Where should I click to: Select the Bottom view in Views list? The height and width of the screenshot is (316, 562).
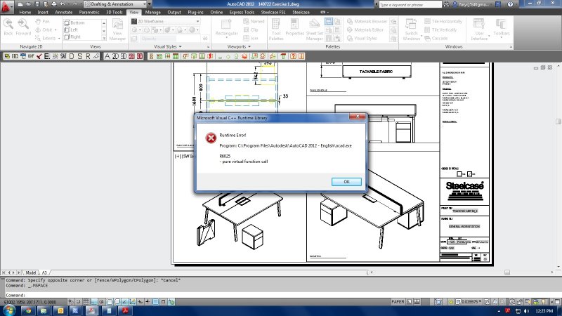[74, 22]
